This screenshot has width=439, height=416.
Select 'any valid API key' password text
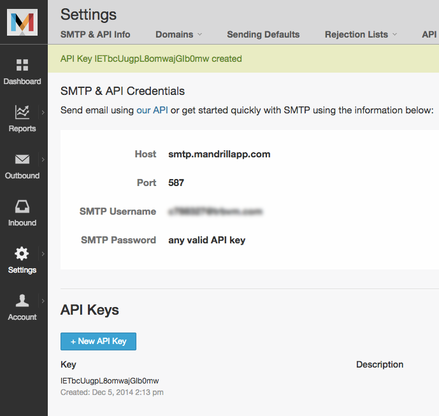[206, 240]
